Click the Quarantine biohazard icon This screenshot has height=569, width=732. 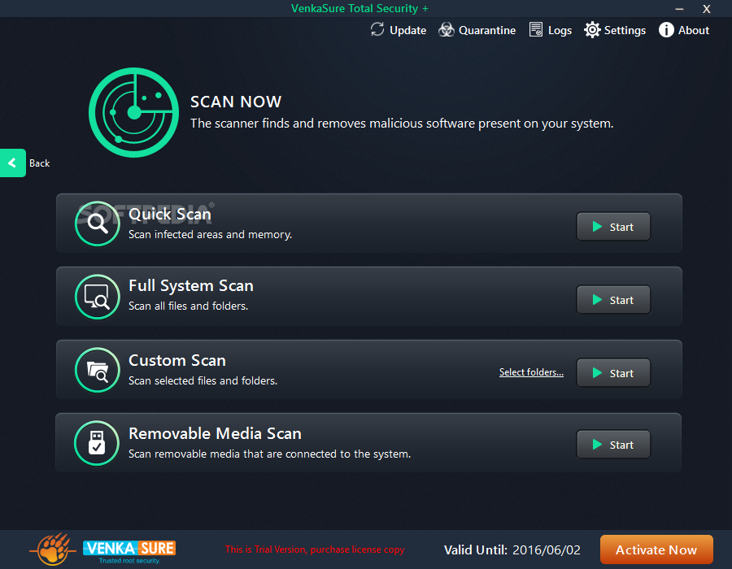click(447, 30)
